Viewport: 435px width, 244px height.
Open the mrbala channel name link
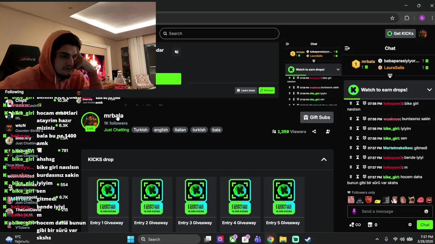(x=114, y=116)
